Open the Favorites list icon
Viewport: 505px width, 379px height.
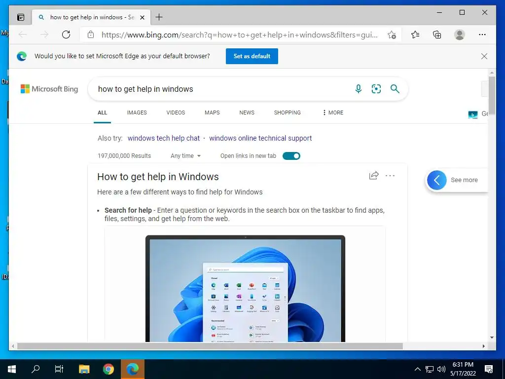[415, 35]
